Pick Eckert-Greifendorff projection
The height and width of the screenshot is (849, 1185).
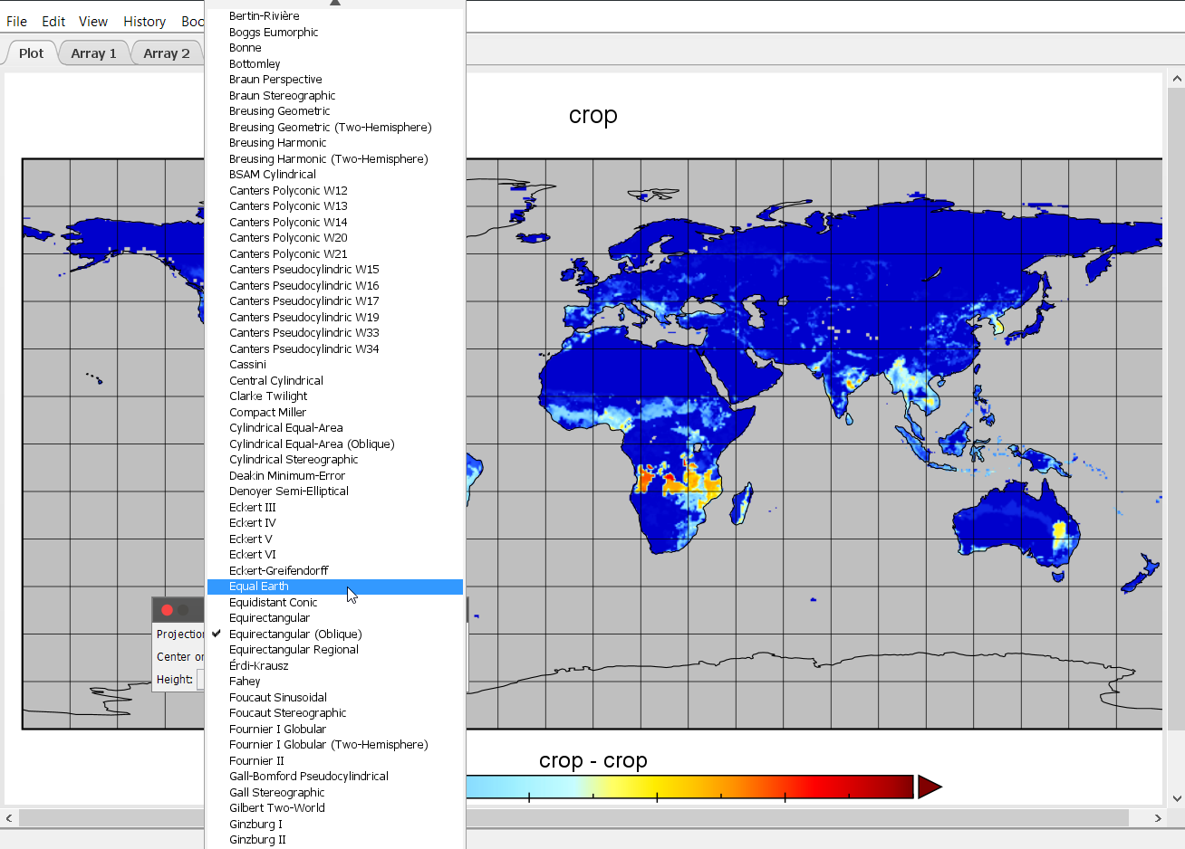click(x=335, y=571)
